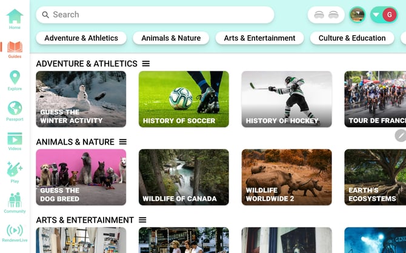
Task: Click into the Search field
Action: click(x=155, y=15)
